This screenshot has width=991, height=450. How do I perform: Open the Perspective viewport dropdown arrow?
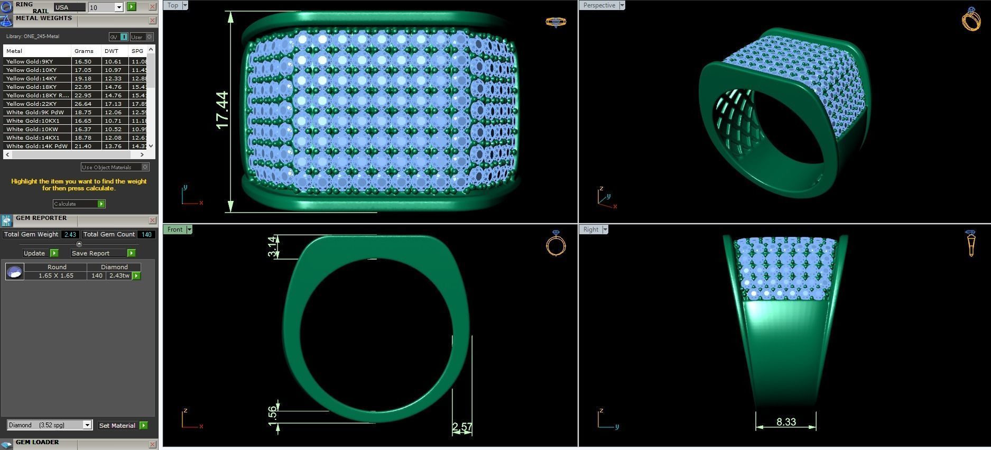pos(622,5)
